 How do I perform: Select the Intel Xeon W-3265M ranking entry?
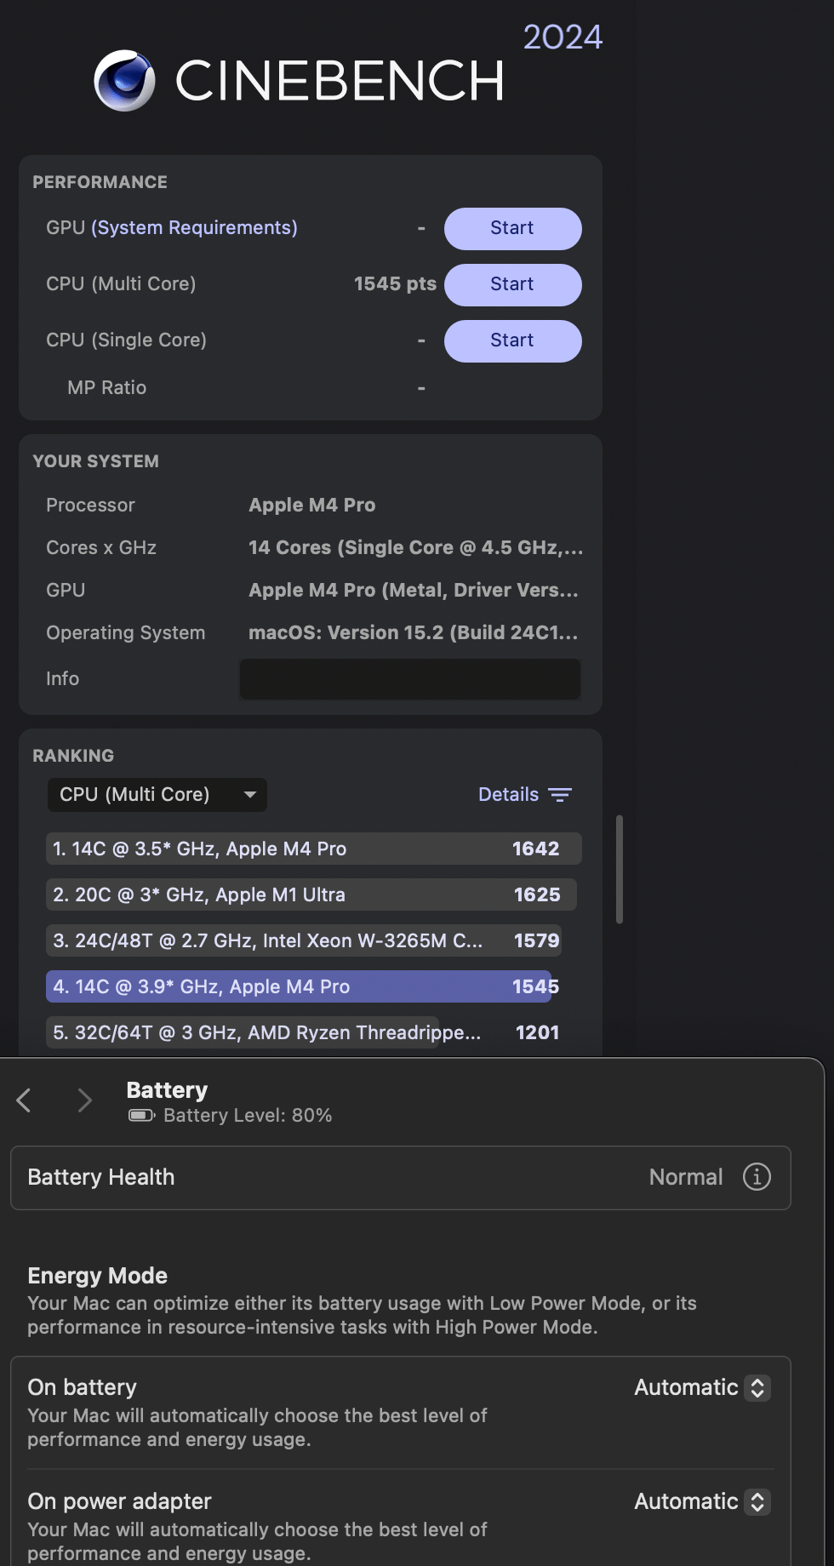[x=304, y=941]
